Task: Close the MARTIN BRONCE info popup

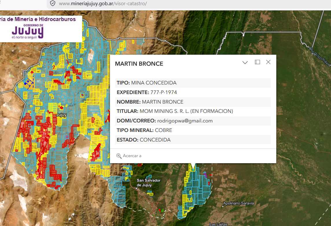Action: click(x=268, y=62)
